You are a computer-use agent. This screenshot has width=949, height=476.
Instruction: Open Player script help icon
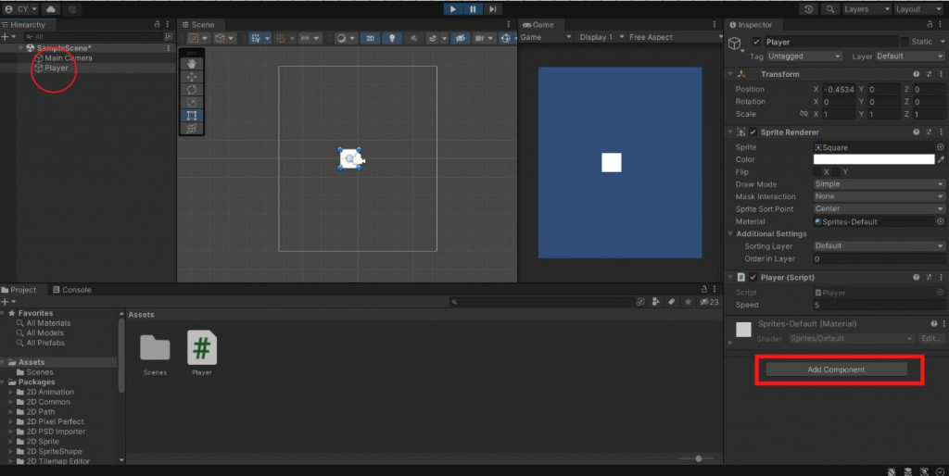click(917, 277)
